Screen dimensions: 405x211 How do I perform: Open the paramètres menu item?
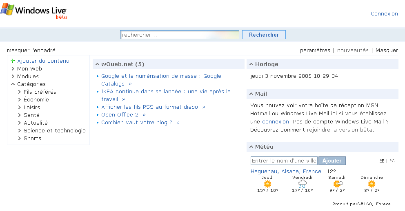[315, 50]
